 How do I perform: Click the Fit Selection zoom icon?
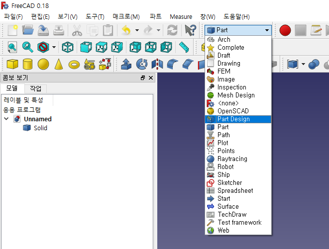point(28,47)
